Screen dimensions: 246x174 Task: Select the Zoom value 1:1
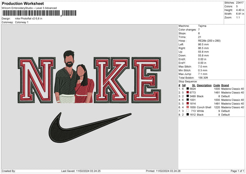pyautogui.click(x=238, y=17)
